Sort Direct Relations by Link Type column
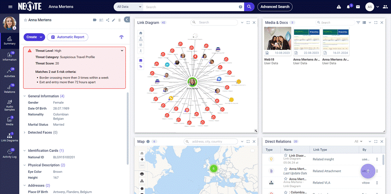The width and height of the screenshot is (391, 194). tap(320, 150)
